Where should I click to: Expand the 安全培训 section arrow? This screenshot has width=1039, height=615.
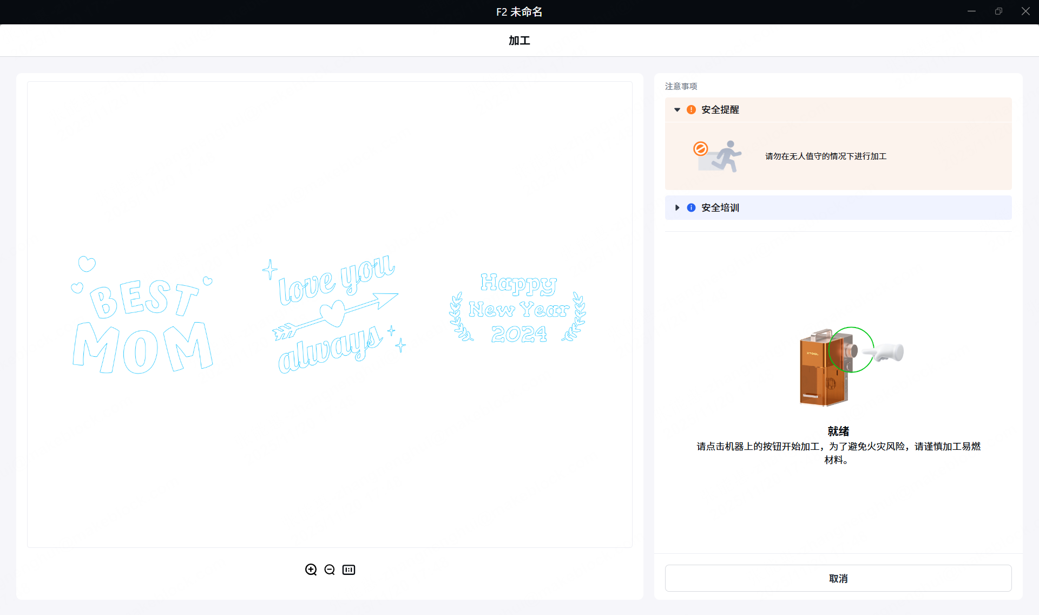coord(677,208)
